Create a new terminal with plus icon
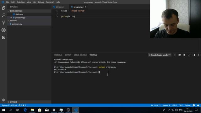 tap(175, 55)
